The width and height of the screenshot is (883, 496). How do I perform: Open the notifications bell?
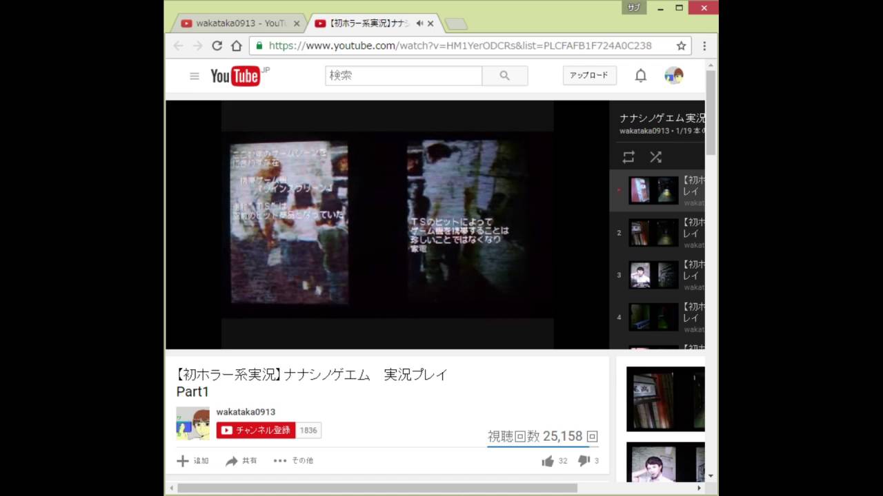[641, 76]
